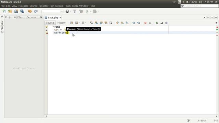Open the Navigate menu
This screenshot has height=123, width=219.
(23, 6)
